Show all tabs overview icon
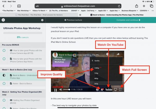The width and height of the screenshot is (156, 109). (x=152, y=6)
